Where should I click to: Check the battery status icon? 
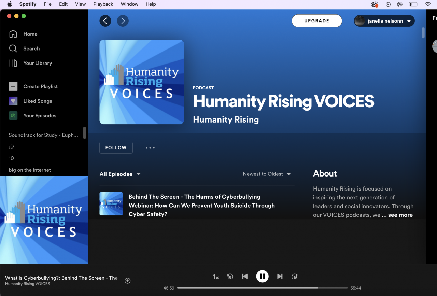(413, 4)
